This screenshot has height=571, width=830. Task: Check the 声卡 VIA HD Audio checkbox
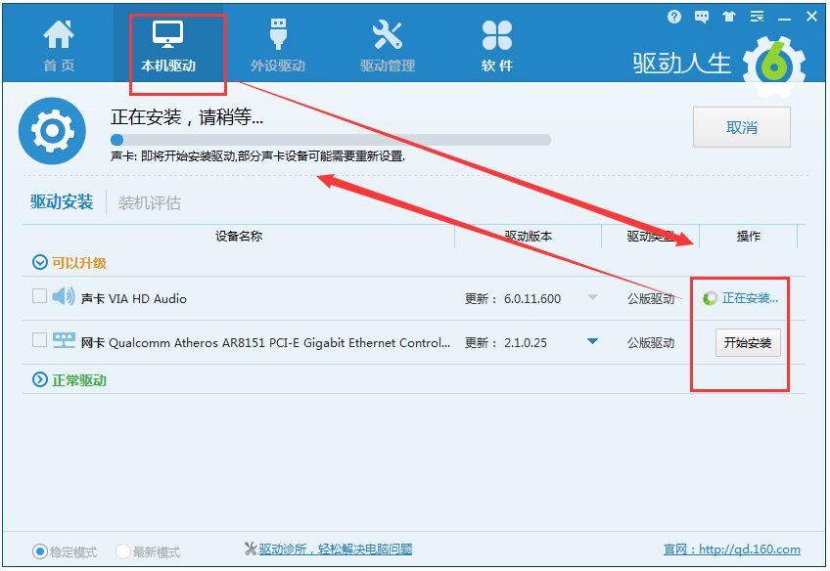point(39,295)
